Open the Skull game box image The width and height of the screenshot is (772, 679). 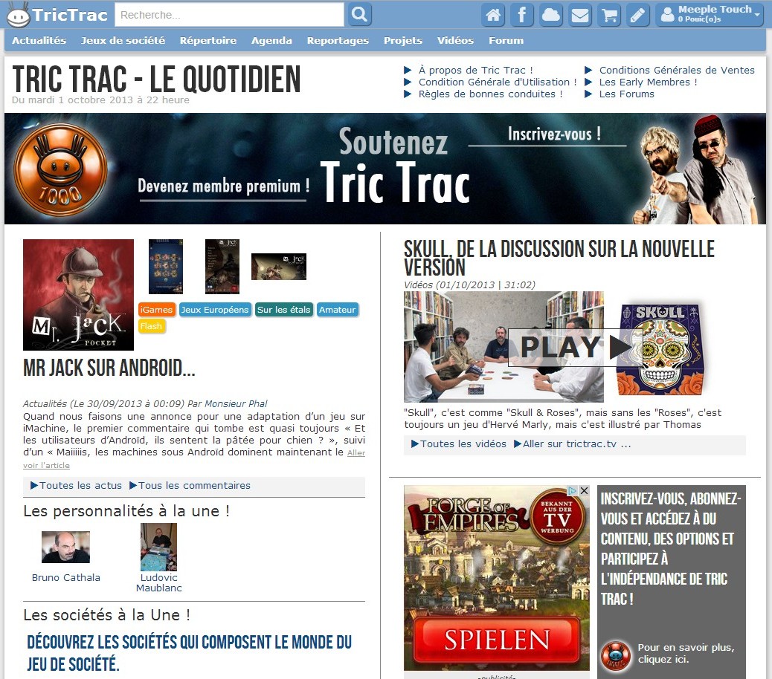tap(660, 350)
